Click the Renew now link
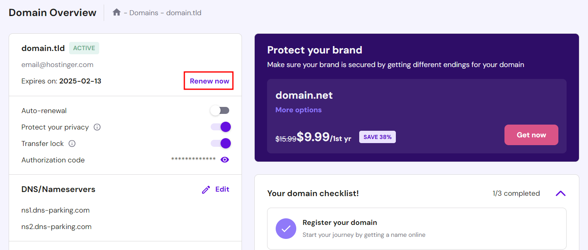The image size is (588, 250). click(x=208, y=81)
